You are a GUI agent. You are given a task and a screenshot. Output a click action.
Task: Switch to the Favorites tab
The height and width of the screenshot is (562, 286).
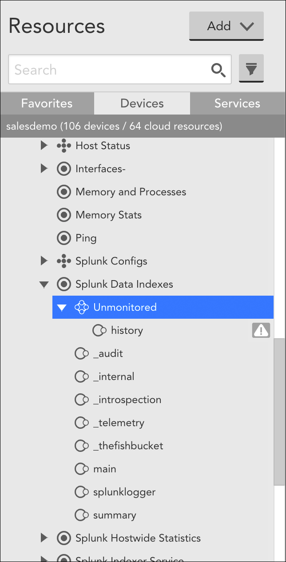(47, 103)
